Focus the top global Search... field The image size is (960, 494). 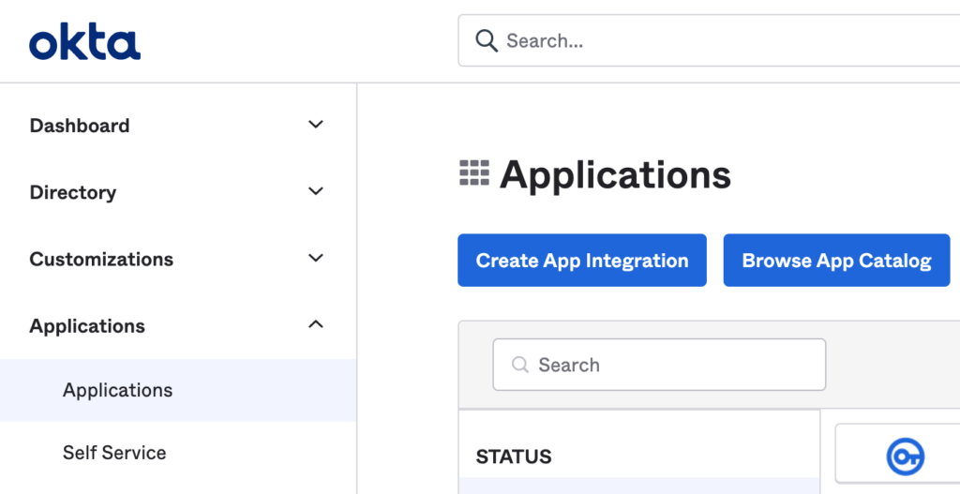click(709, 40)
